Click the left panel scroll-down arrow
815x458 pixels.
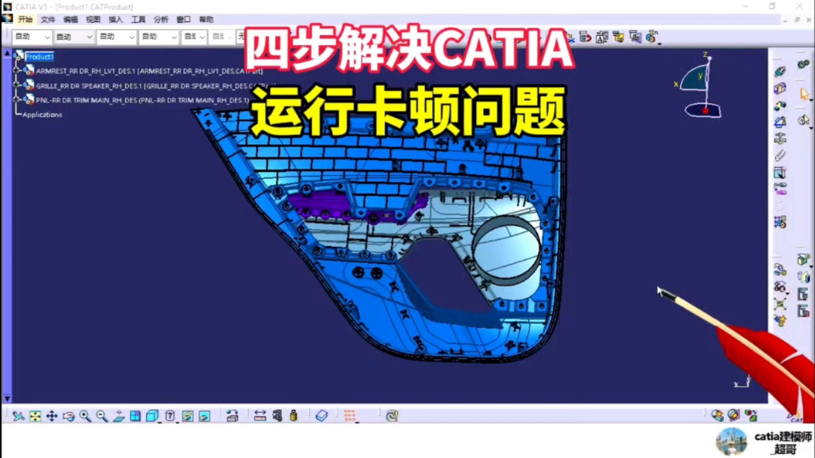[x=7, y=399]
